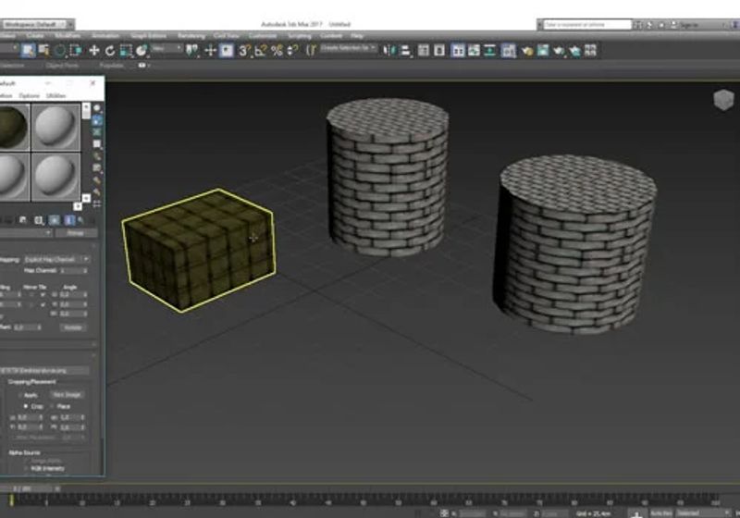
Task: Open the Selected key filter dropdown
Action: pyautogui.click(x=703, y=512)
